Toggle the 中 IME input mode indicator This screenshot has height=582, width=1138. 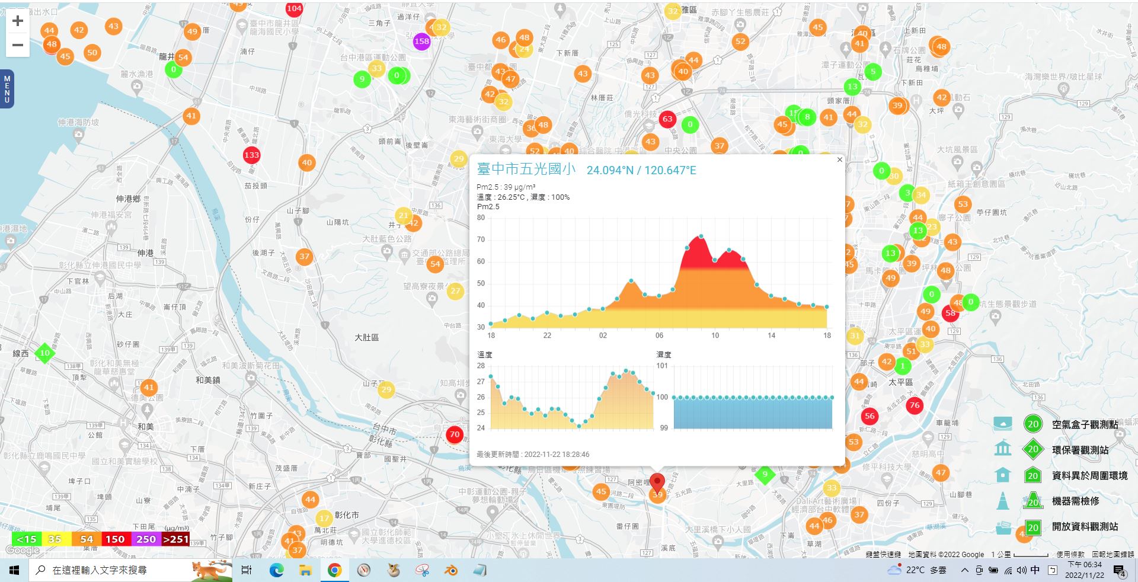pos(1035,570)
